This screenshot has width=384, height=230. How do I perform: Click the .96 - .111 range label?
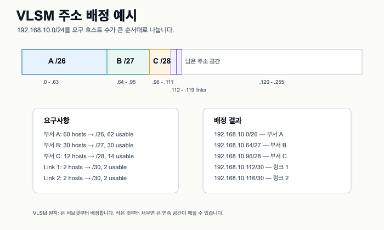pyautogui.click(x=162, y=82)
